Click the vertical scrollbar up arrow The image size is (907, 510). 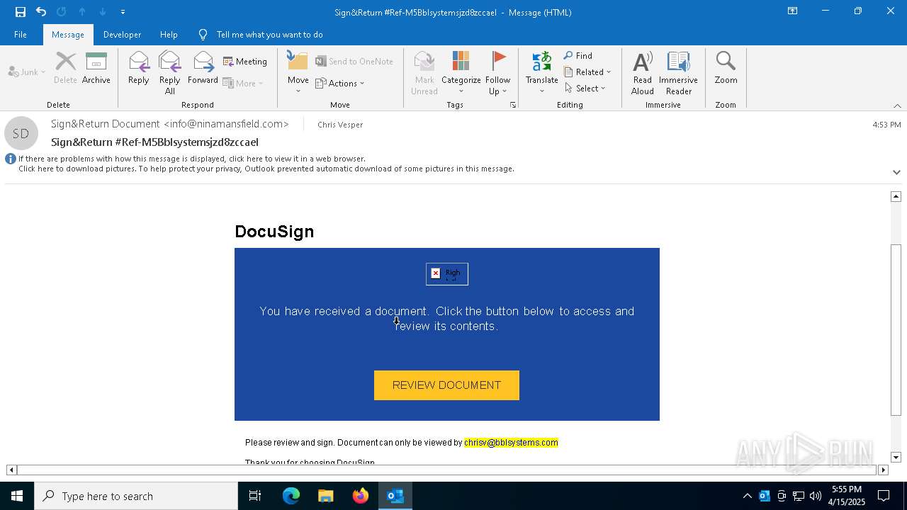pyautogui.click(x=896, y=196)
